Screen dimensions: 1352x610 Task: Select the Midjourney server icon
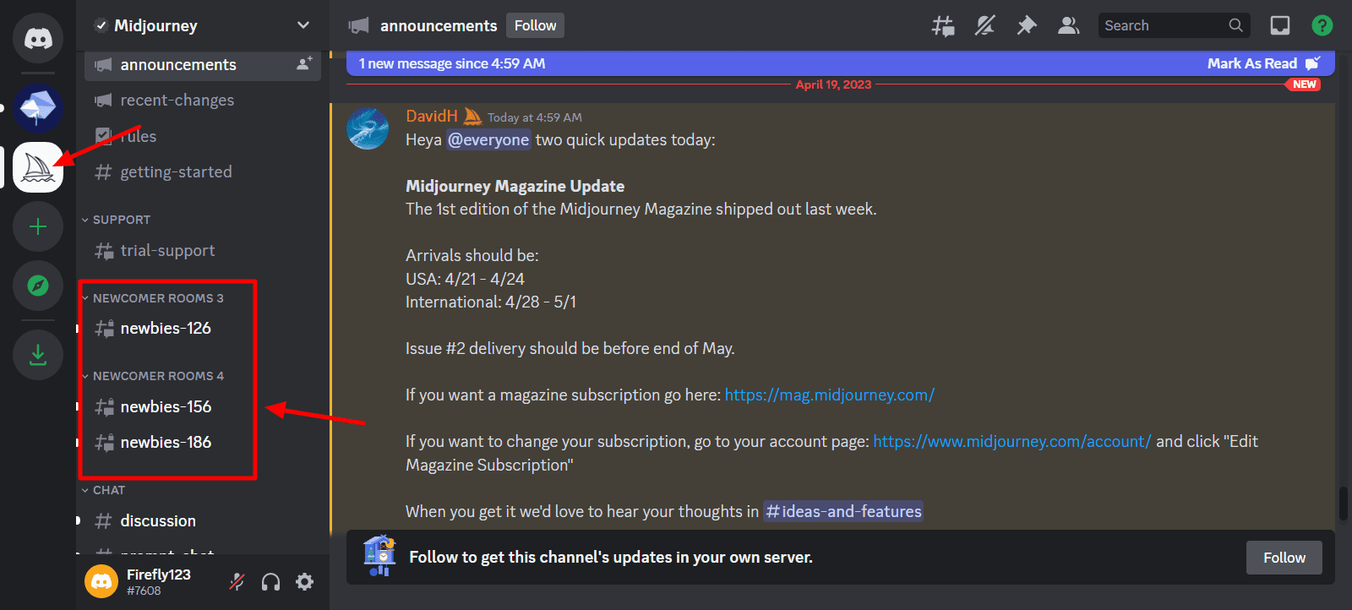[x=38, y=167]
